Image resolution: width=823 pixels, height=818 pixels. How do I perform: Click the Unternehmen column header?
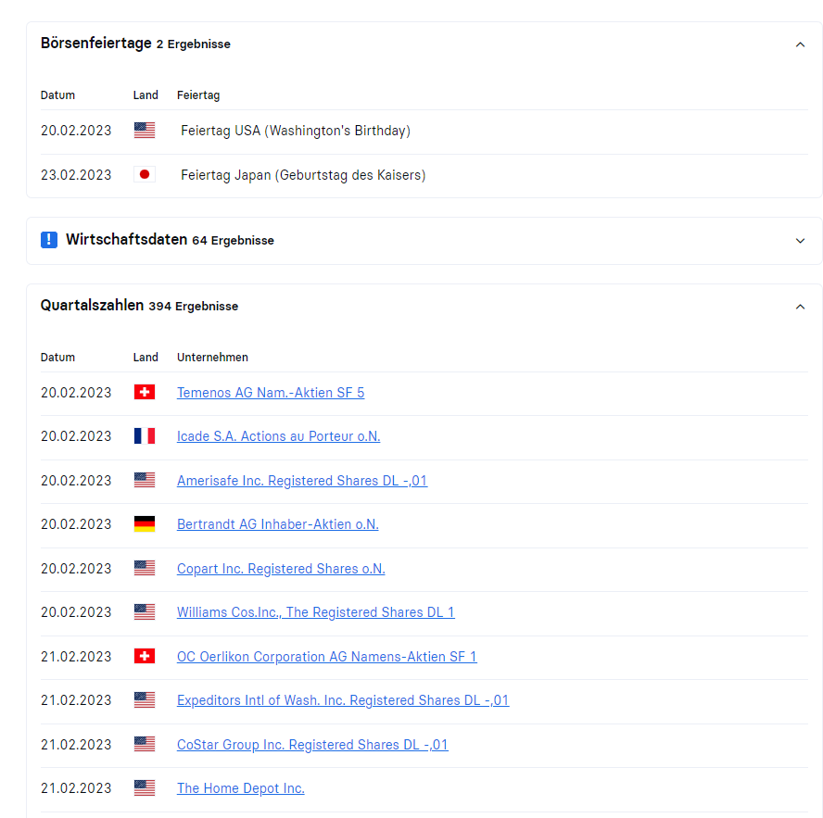(212, 358)
